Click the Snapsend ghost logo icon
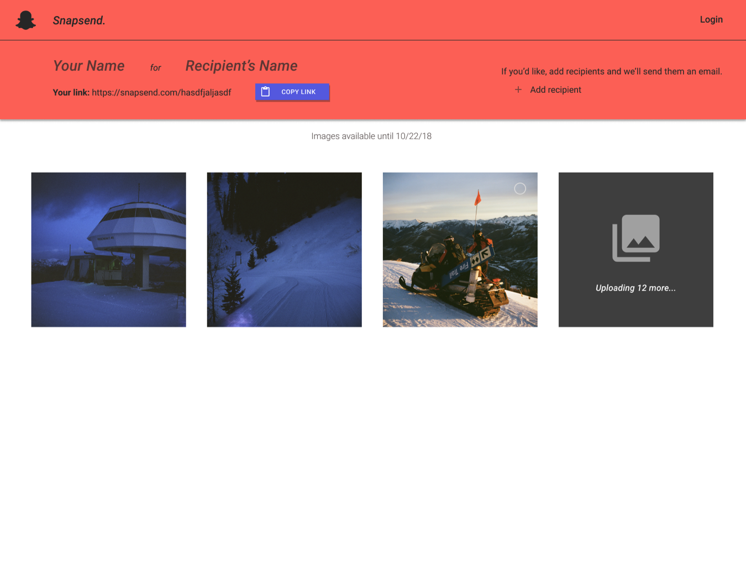Viewport: 746px width, 586px height. (x=25, y=20)
